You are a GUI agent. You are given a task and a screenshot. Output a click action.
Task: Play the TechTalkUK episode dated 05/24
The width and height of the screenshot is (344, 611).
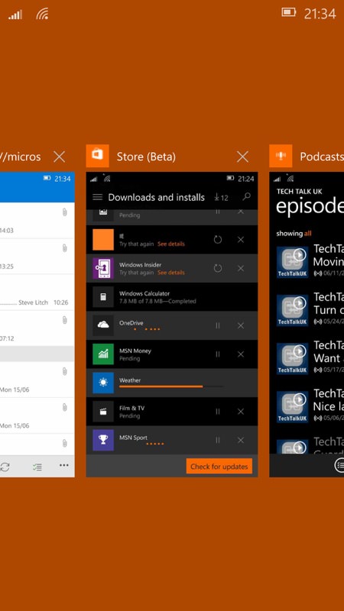click(x=292, y=310)
